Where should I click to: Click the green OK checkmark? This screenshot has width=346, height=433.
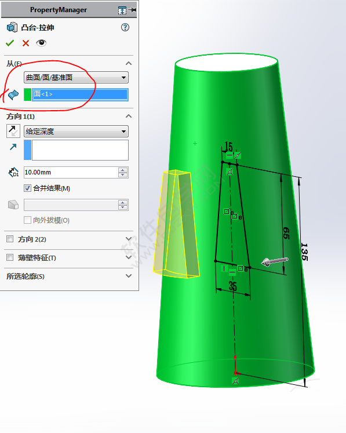click(10, 43)
